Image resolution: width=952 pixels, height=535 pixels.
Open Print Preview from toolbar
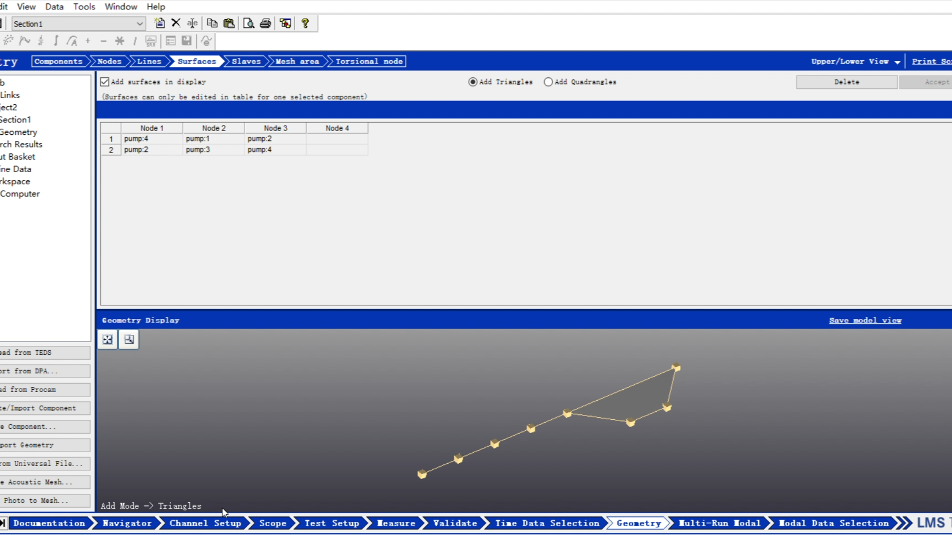pos(249,23)
